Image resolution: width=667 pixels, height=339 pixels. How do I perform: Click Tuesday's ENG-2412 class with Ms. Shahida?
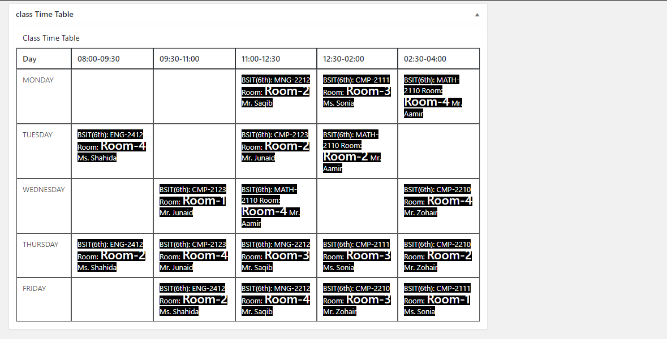coord(111,145)
